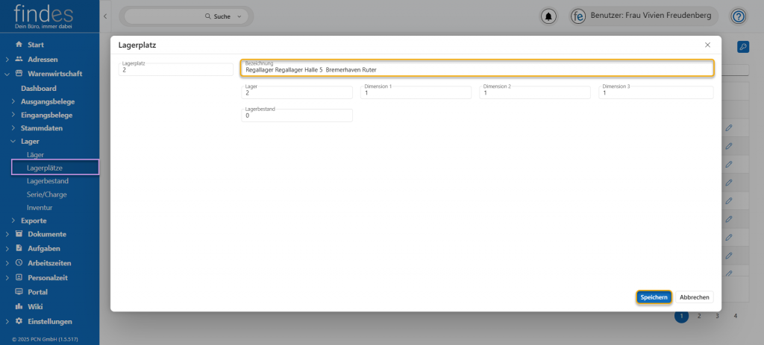764x345 pixels.
Task: Open the Suche dropdown arrow
Action: pos(239,16)
